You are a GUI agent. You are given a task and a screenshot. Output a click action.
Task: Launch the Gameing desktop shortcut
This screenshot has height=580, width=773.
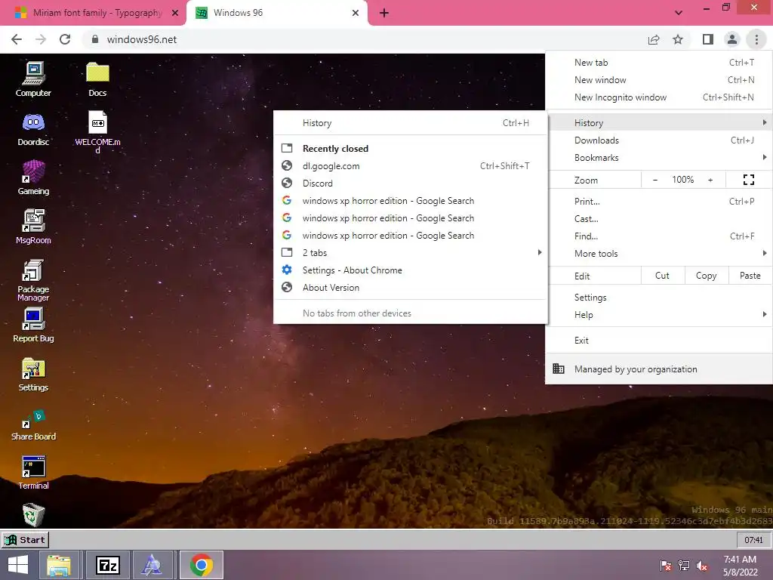(33, 177)
